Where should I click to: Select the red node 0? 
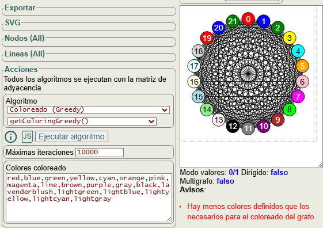point(248,19)
